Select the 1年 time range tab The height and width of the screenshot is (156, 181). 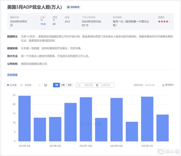[x=56, y=85]
